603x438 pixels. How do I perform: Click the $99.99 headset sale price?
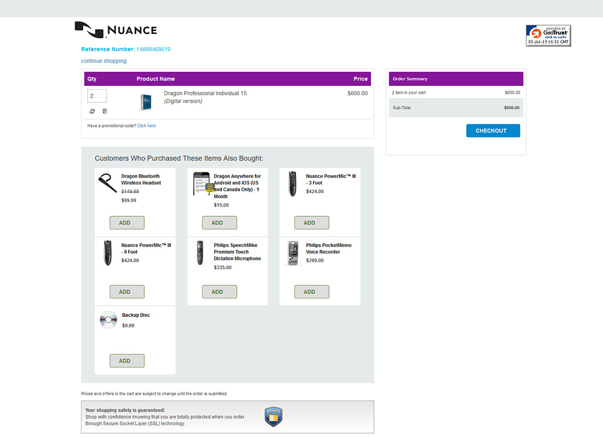point(129,200)
